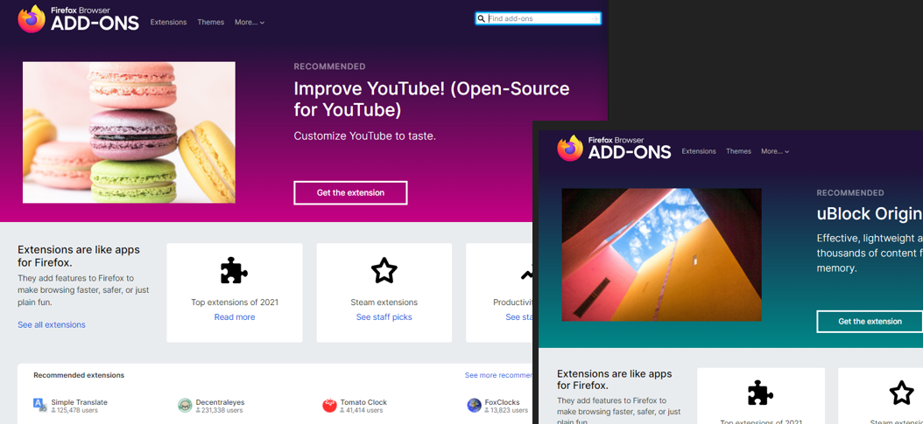Click the Improve YouTube! heading
The image size is (923, 424).
(x=432, y=99)
